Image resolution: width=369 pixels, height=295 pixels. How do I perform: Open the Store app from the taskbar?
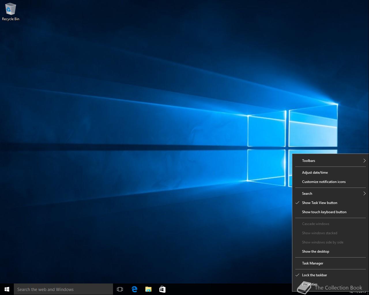[162, 289]
